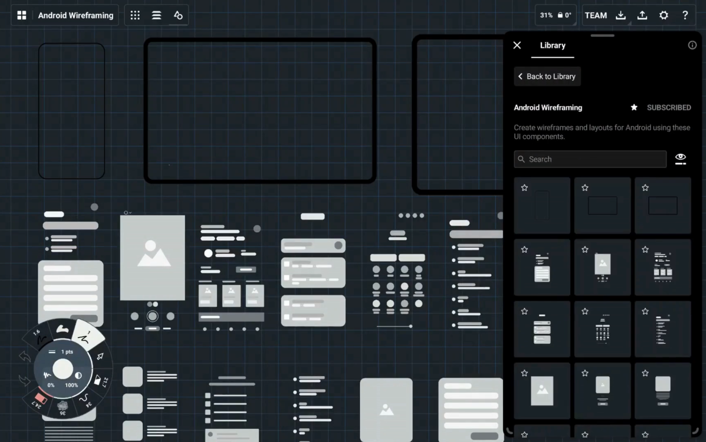Open the 31% zoom level control
The width and height of the screenshot is (706, 442).
(x=546, y=15)
